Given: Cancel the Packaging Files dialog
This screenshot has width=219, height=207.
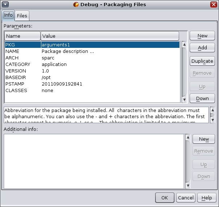Looking at the screenshot, I should 186,198.
